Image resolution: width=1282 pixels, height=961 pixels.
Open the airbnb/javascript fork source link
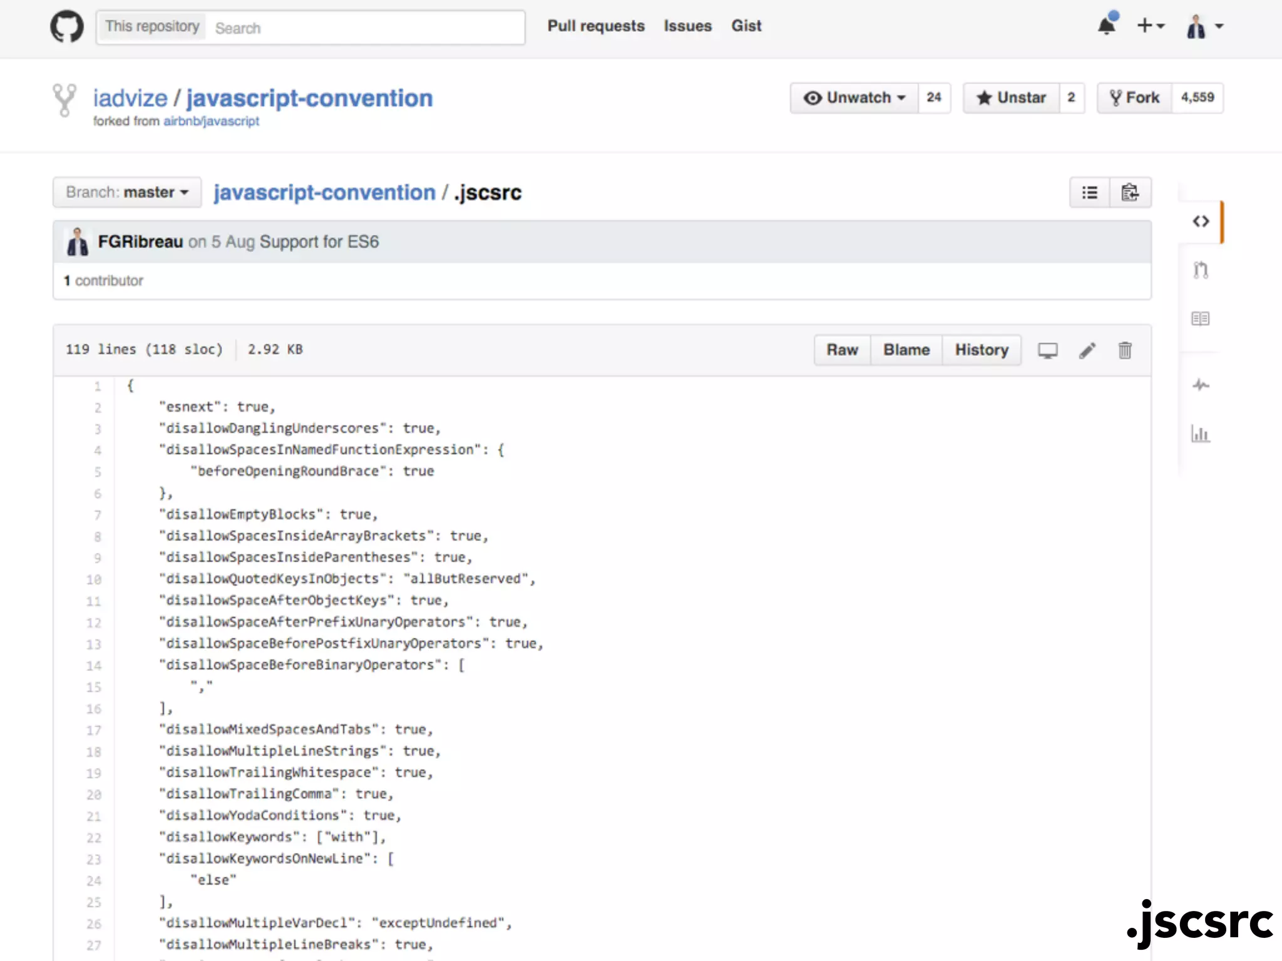click(211, 121)
